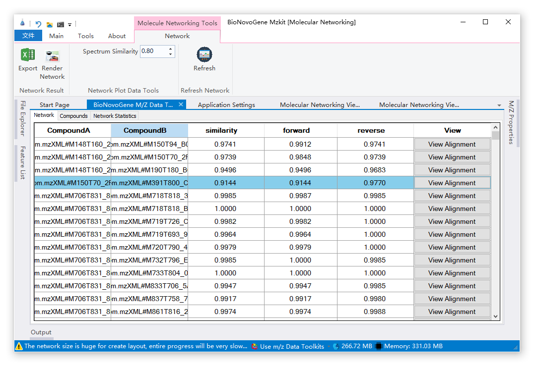Increase Spectrum Similarity with up arrow
540x367 pixels.
[170, 49]
